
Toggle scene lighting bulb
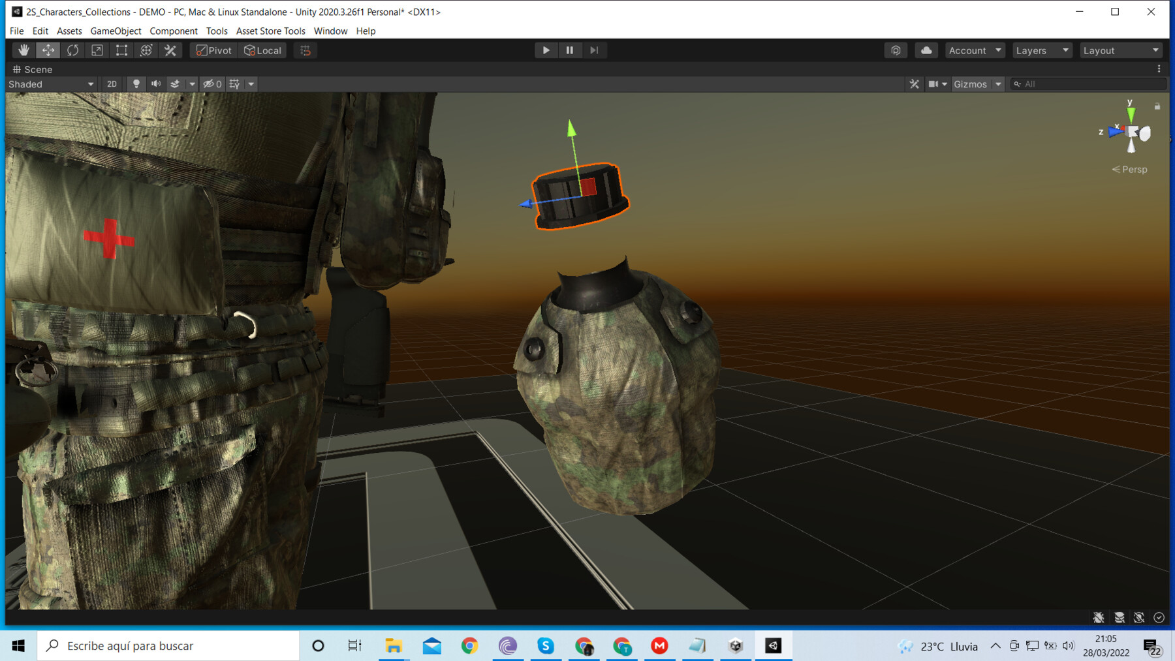coord(136,84)
